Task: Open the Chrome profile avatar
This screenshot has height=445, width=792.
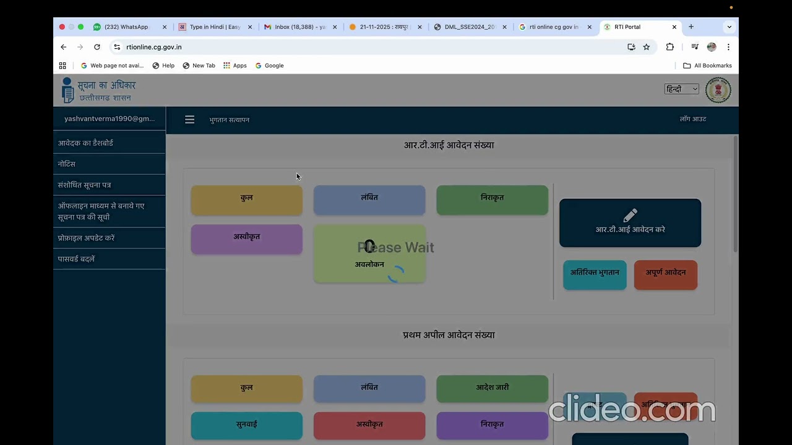Action: click(x=712, y=47)
